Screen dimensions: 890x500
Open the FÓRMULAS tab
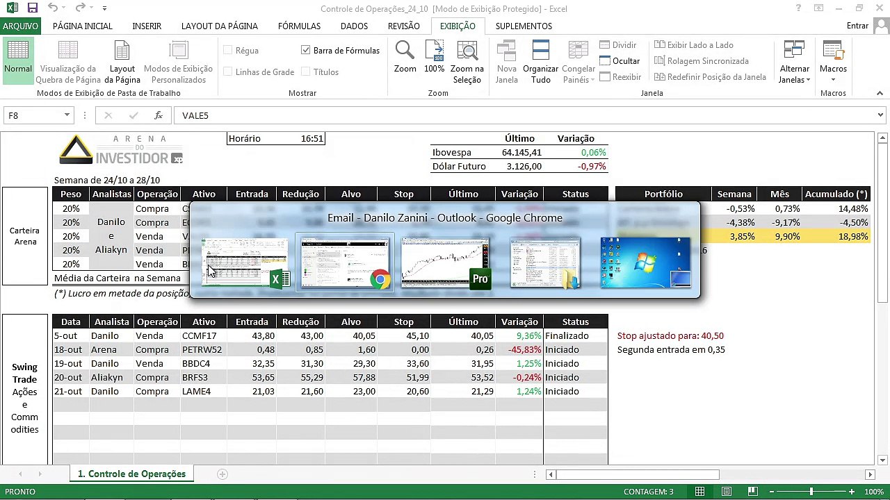coord(299,26)
